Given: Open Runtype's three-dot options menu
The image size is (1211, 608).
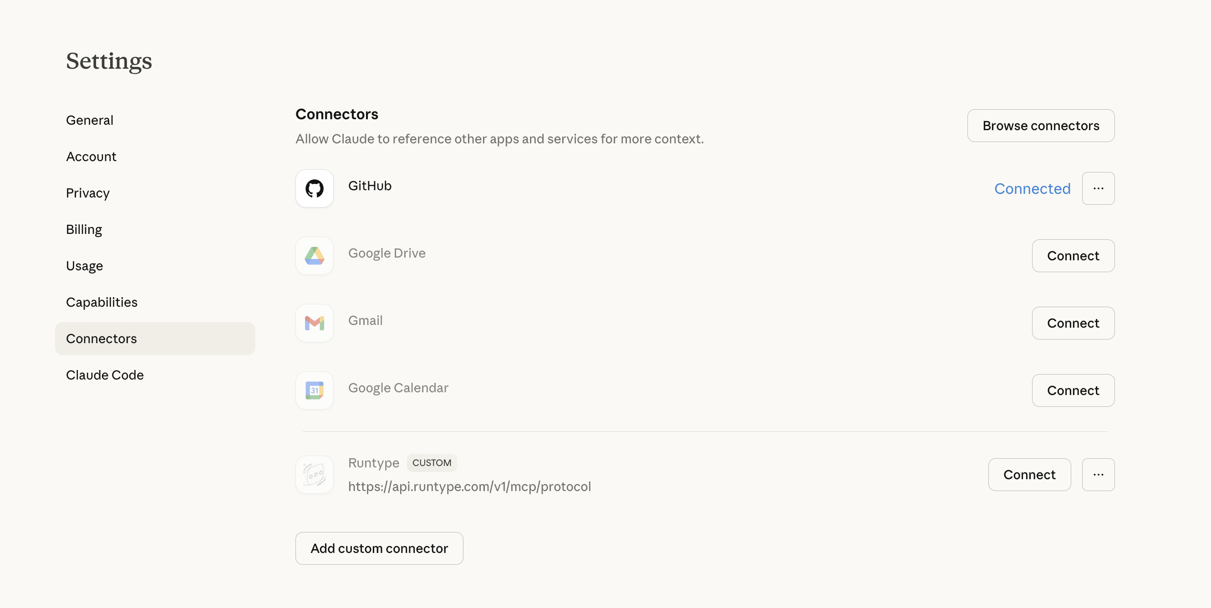Looking at the screenshot, I should [x=1098, y=475].
